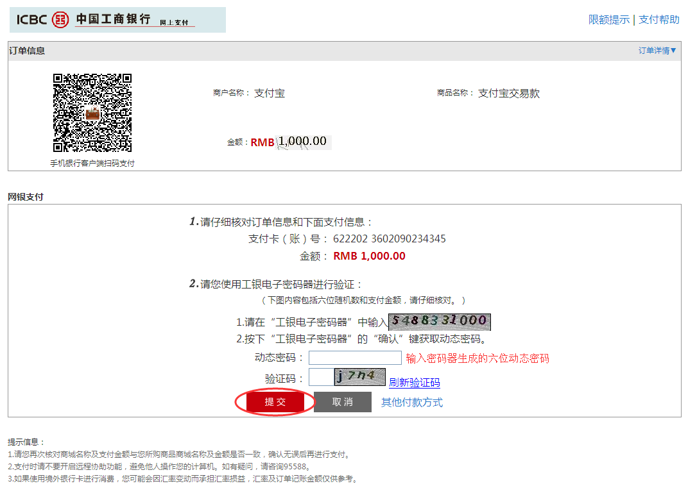
Task: Open the 支付帮助 help link
Action: [658, 20]
